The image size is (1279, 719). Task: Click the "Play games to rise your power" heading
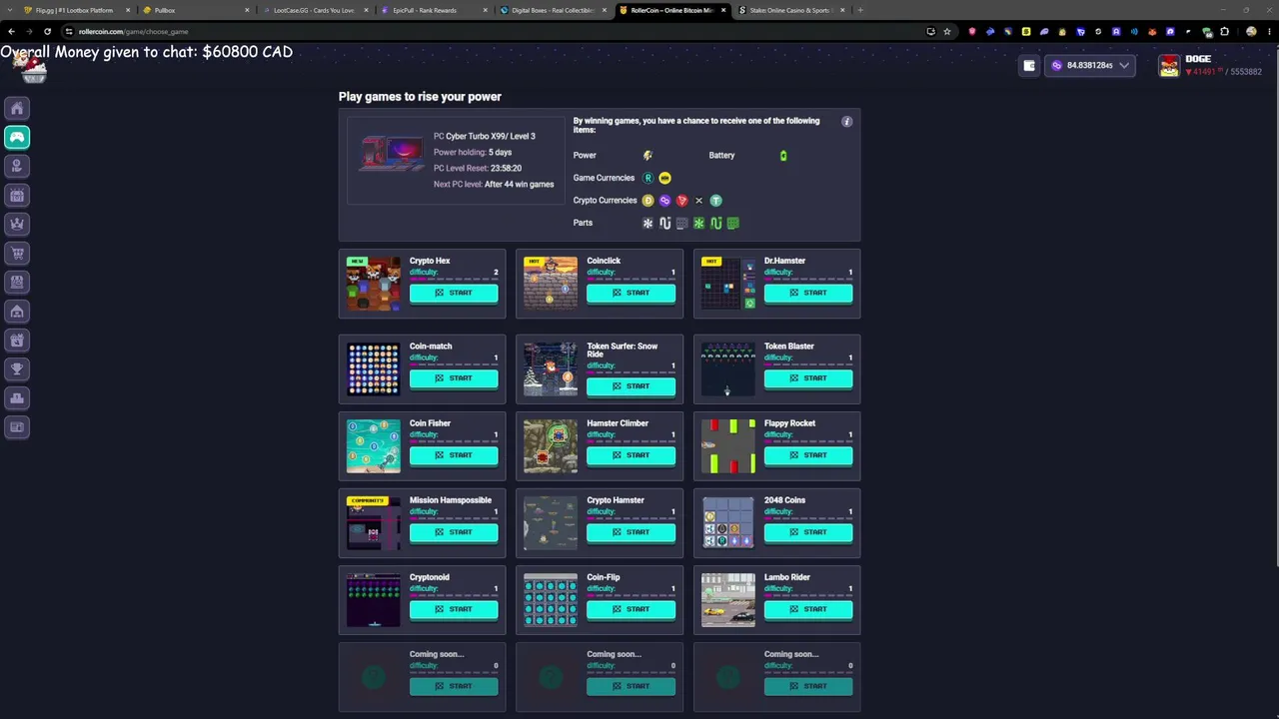pyautogui.click(x=420, y=97)
